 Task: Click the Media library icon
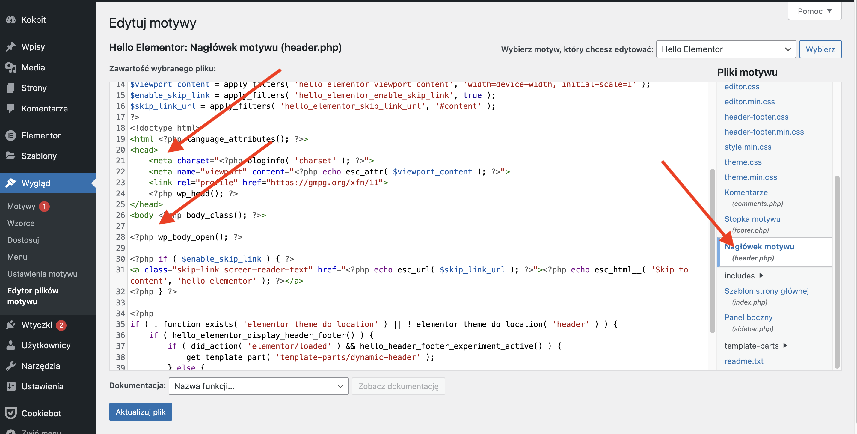[11, 67]
